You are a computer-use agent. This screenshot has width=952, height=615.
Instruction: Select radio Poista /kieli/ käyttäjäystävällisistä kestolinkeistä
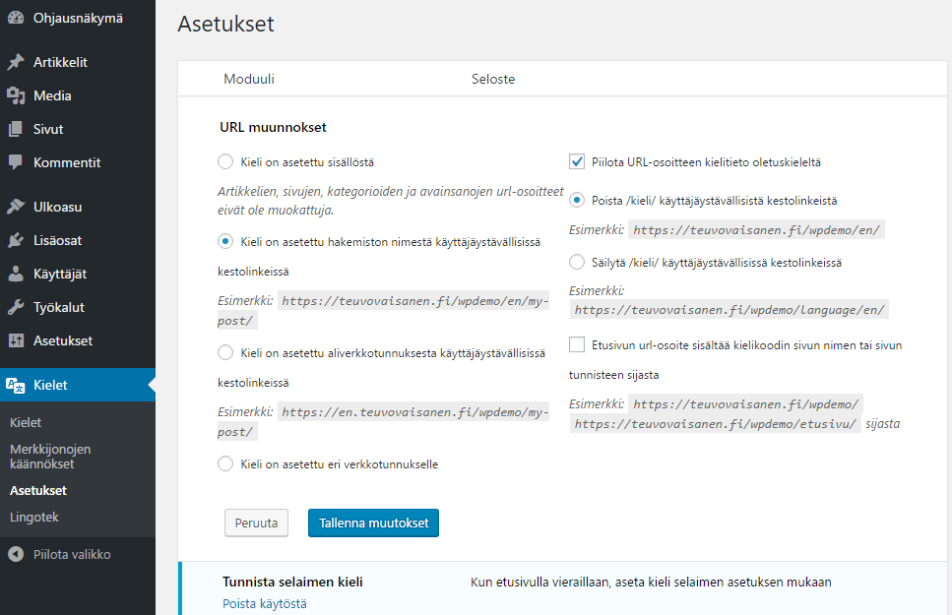click(577, 200)
